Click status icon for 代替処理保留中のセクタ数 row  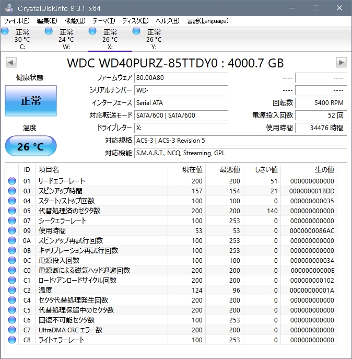12,310
